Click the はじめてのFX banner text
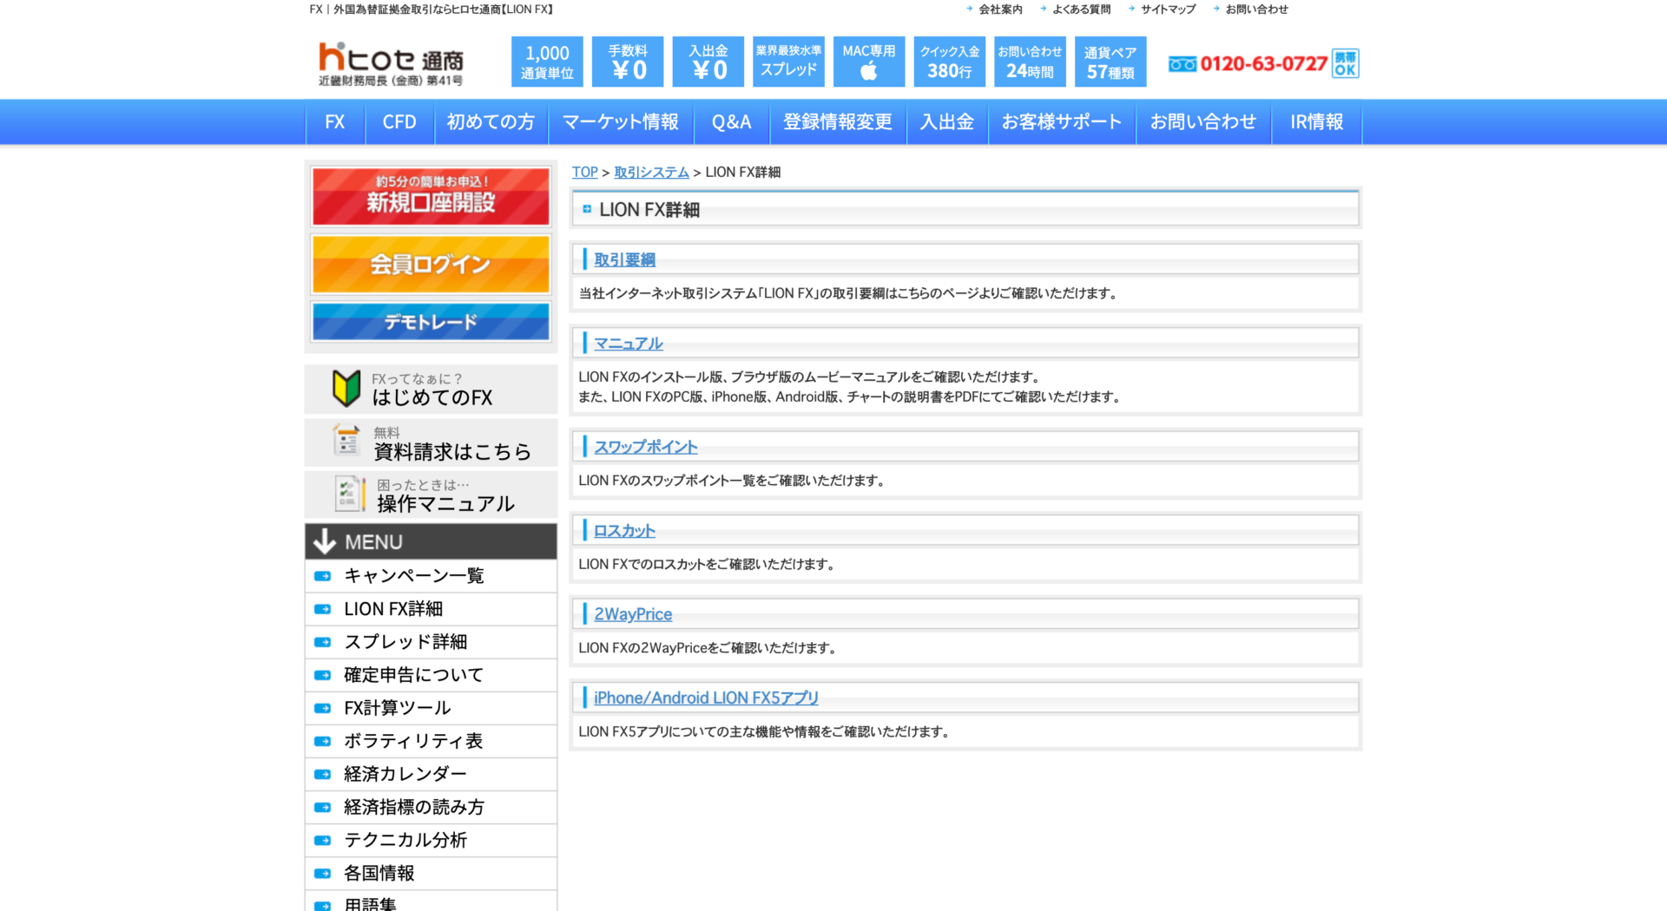Viewport: 1667px width, 911px height. click(x=432, y=397)
